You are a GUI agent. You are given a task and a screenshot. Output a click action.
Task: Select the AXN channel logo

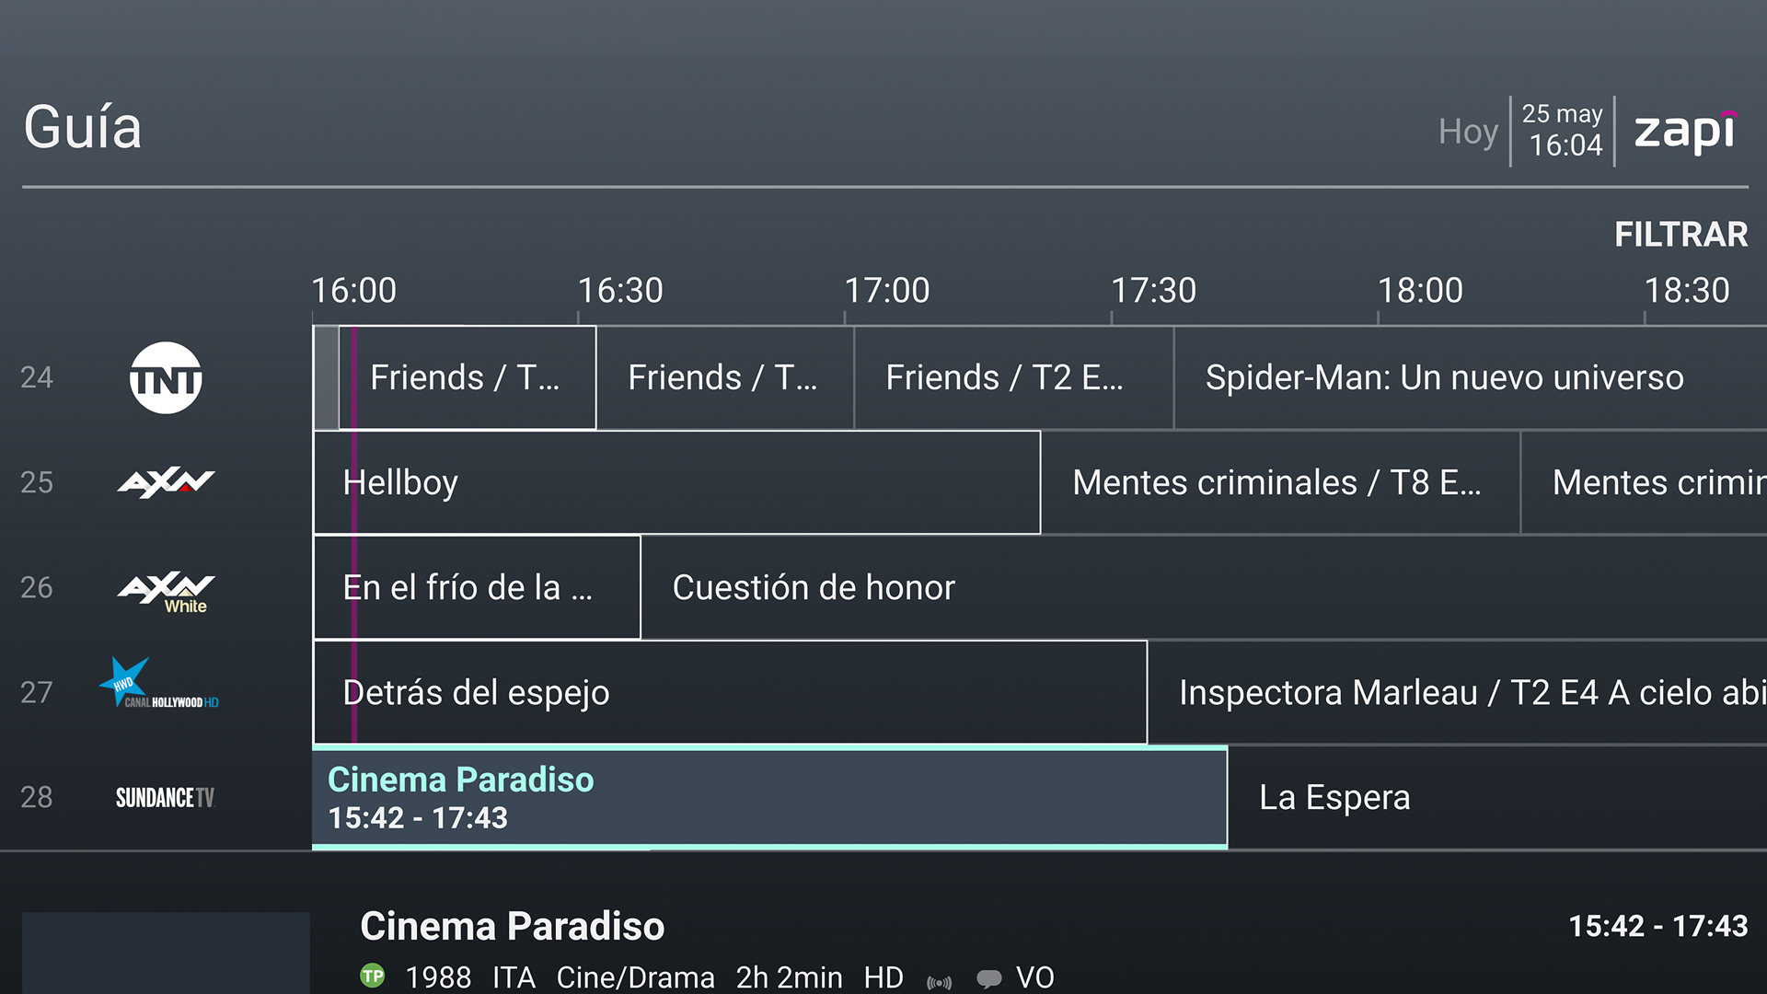click(166, 482)
